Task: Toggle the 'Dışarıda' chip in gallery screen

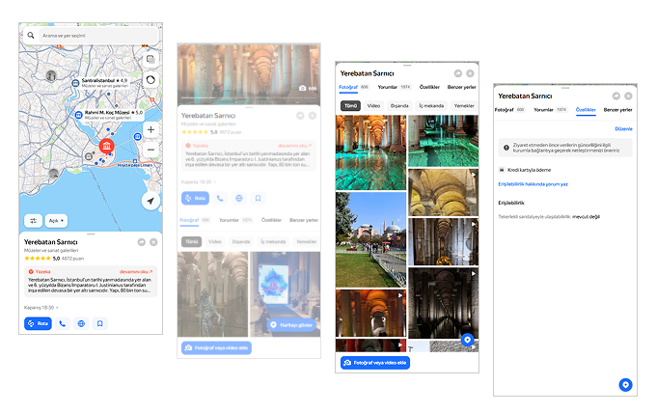Action: [x=399, y=106]
